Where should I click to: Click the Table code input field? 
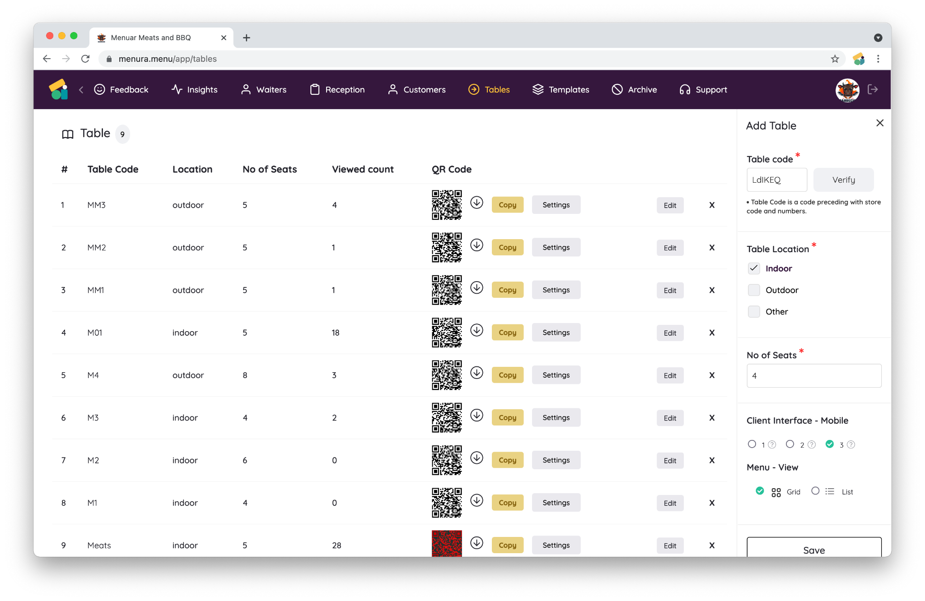point(777,180)
